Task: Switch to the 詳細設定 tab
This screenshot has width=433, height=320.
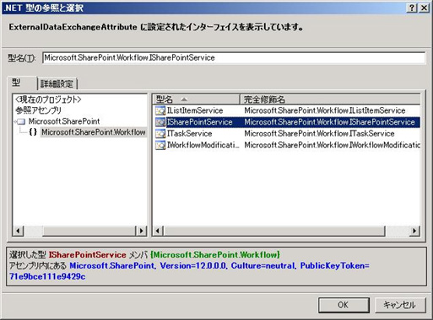Action: point(57,83)
